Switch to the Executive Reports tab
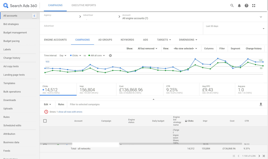The image size is (268, 159). pos(84,5)
